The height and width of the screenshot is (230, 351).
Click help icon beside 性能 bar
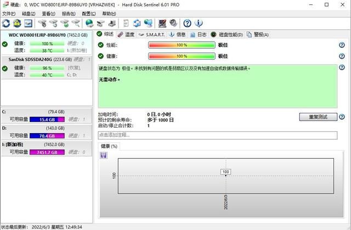pos(342,45)
